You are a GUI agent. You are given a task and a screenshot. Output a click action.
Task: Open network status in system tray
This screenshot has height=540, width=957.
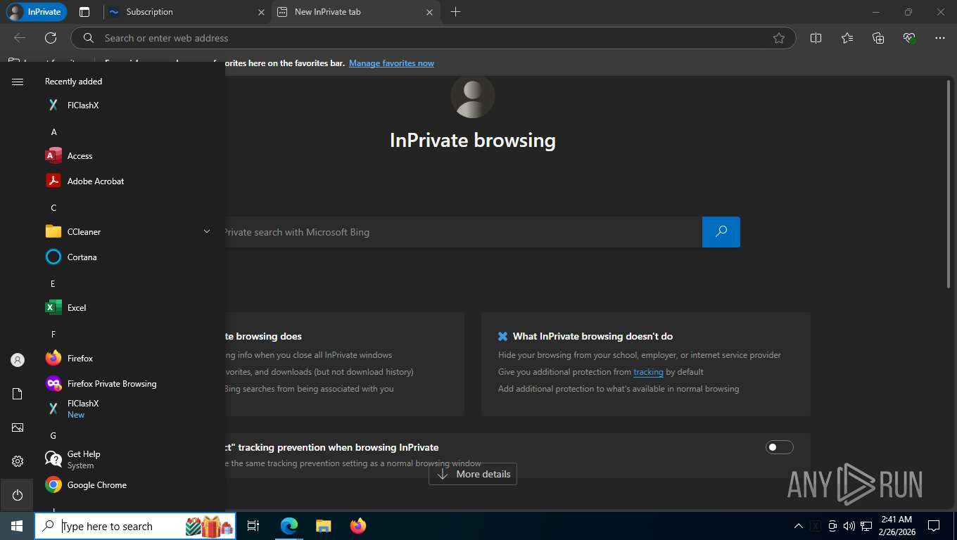click(x=866, y=526)
